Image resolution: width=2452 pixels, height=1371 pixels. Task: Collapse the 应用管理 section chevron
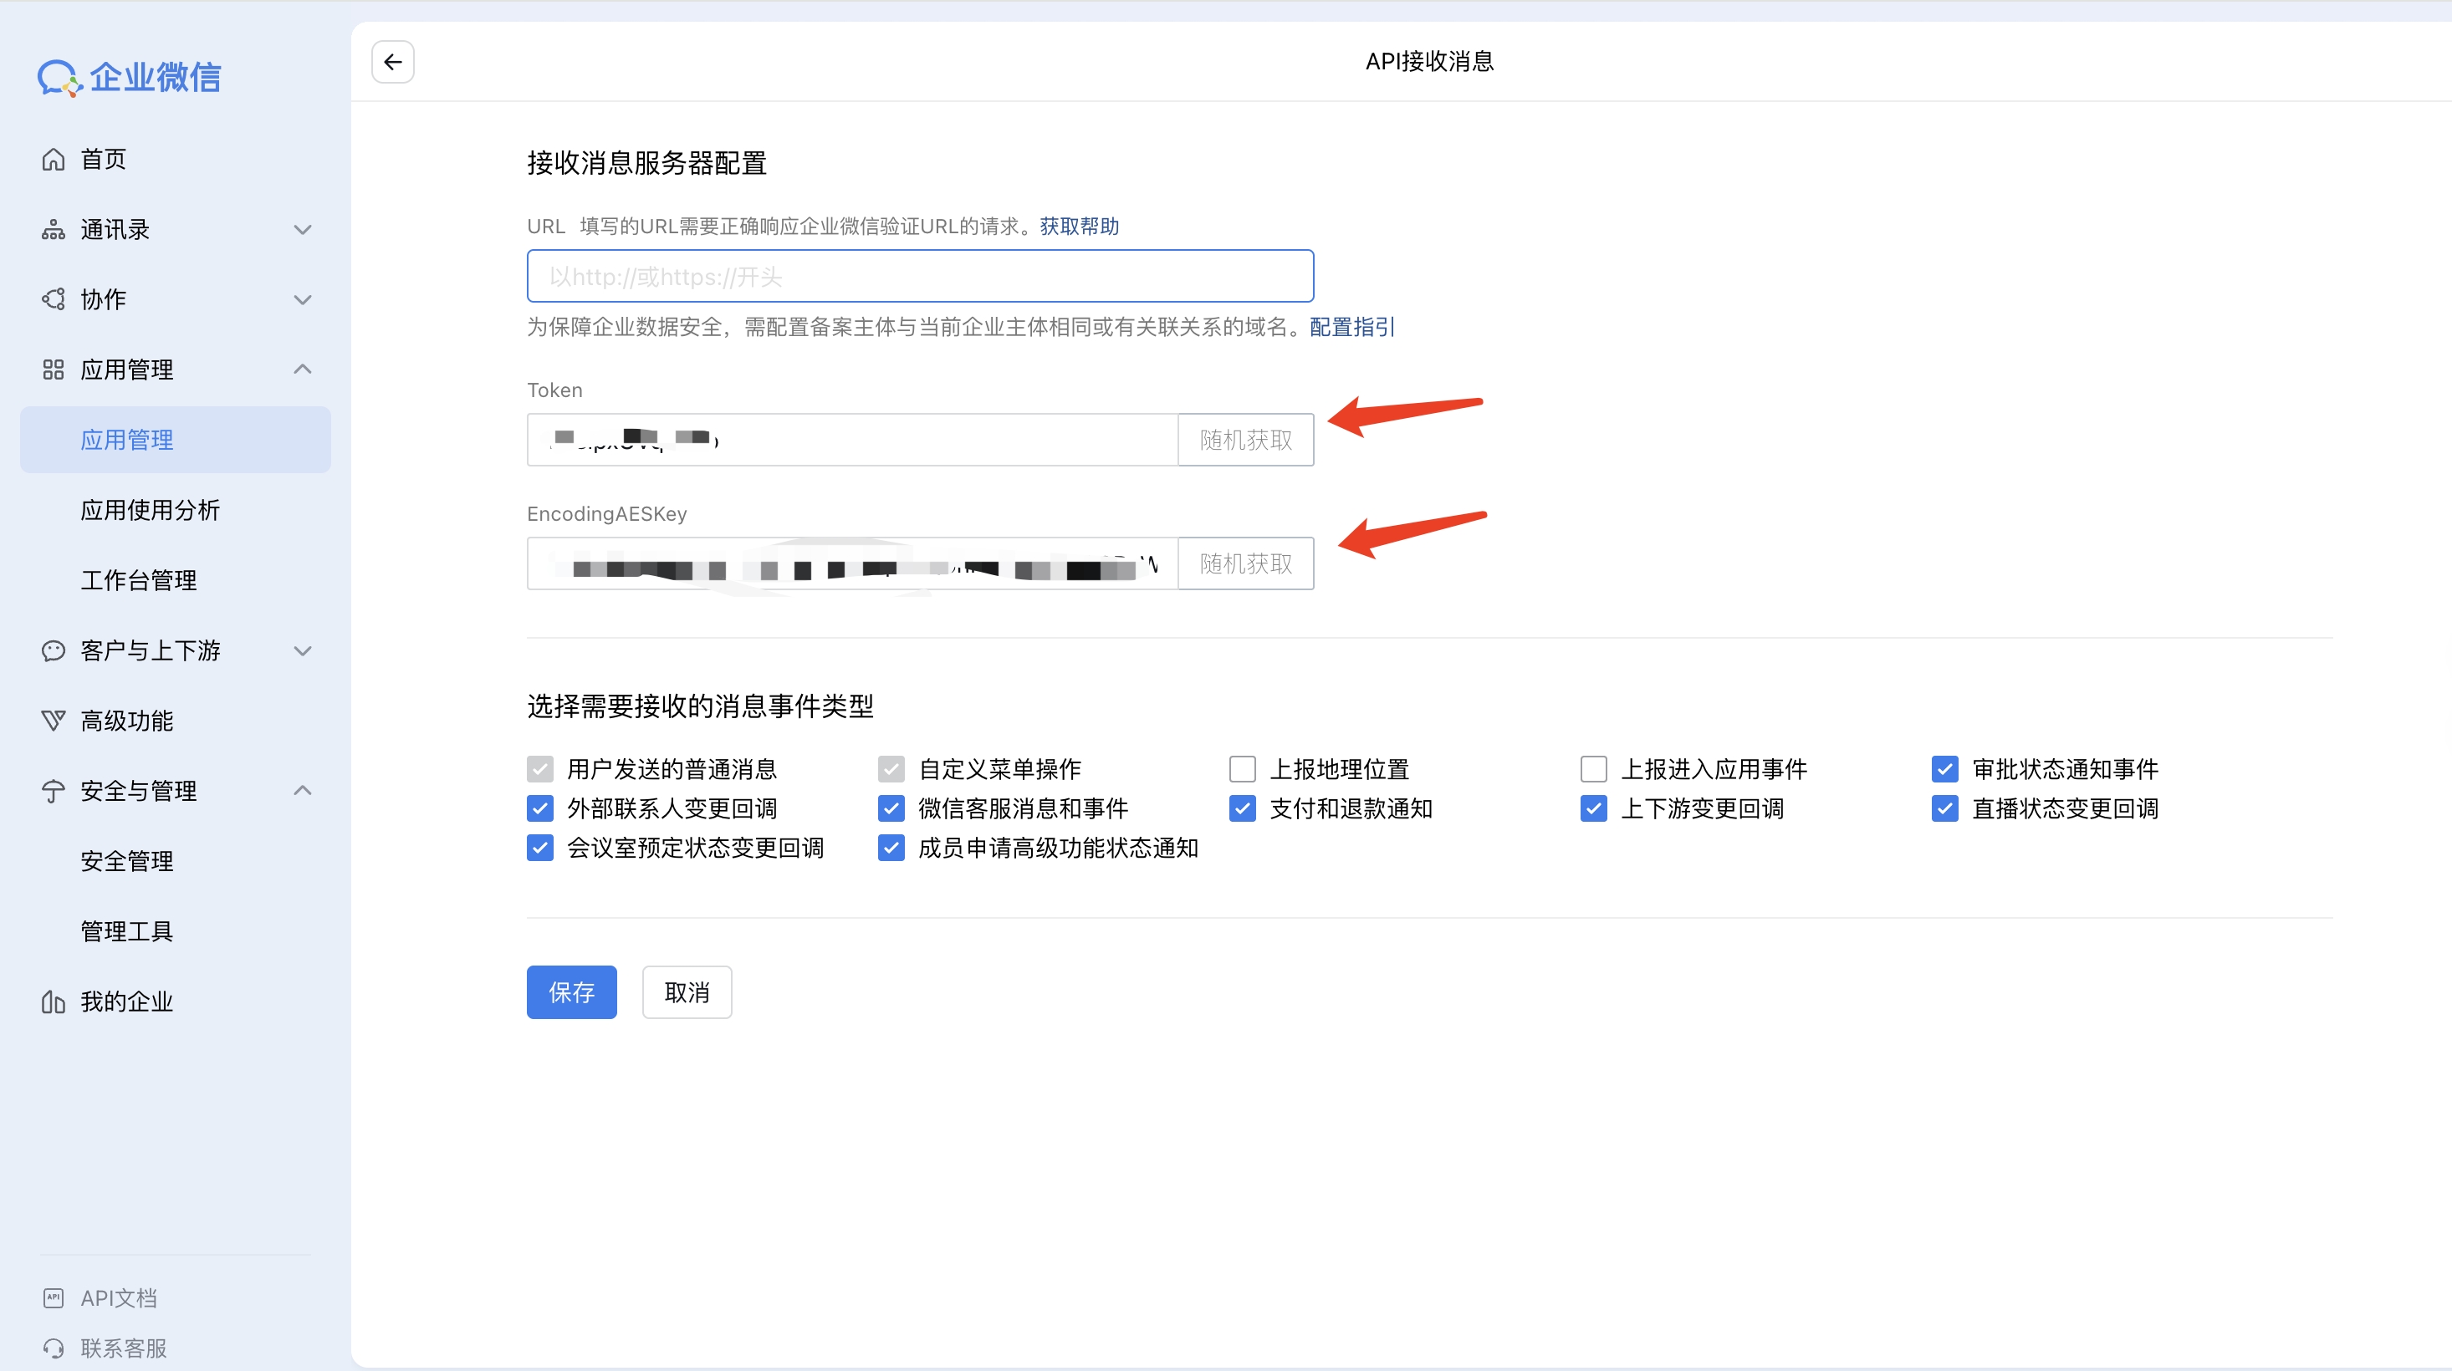pos(303,370)
